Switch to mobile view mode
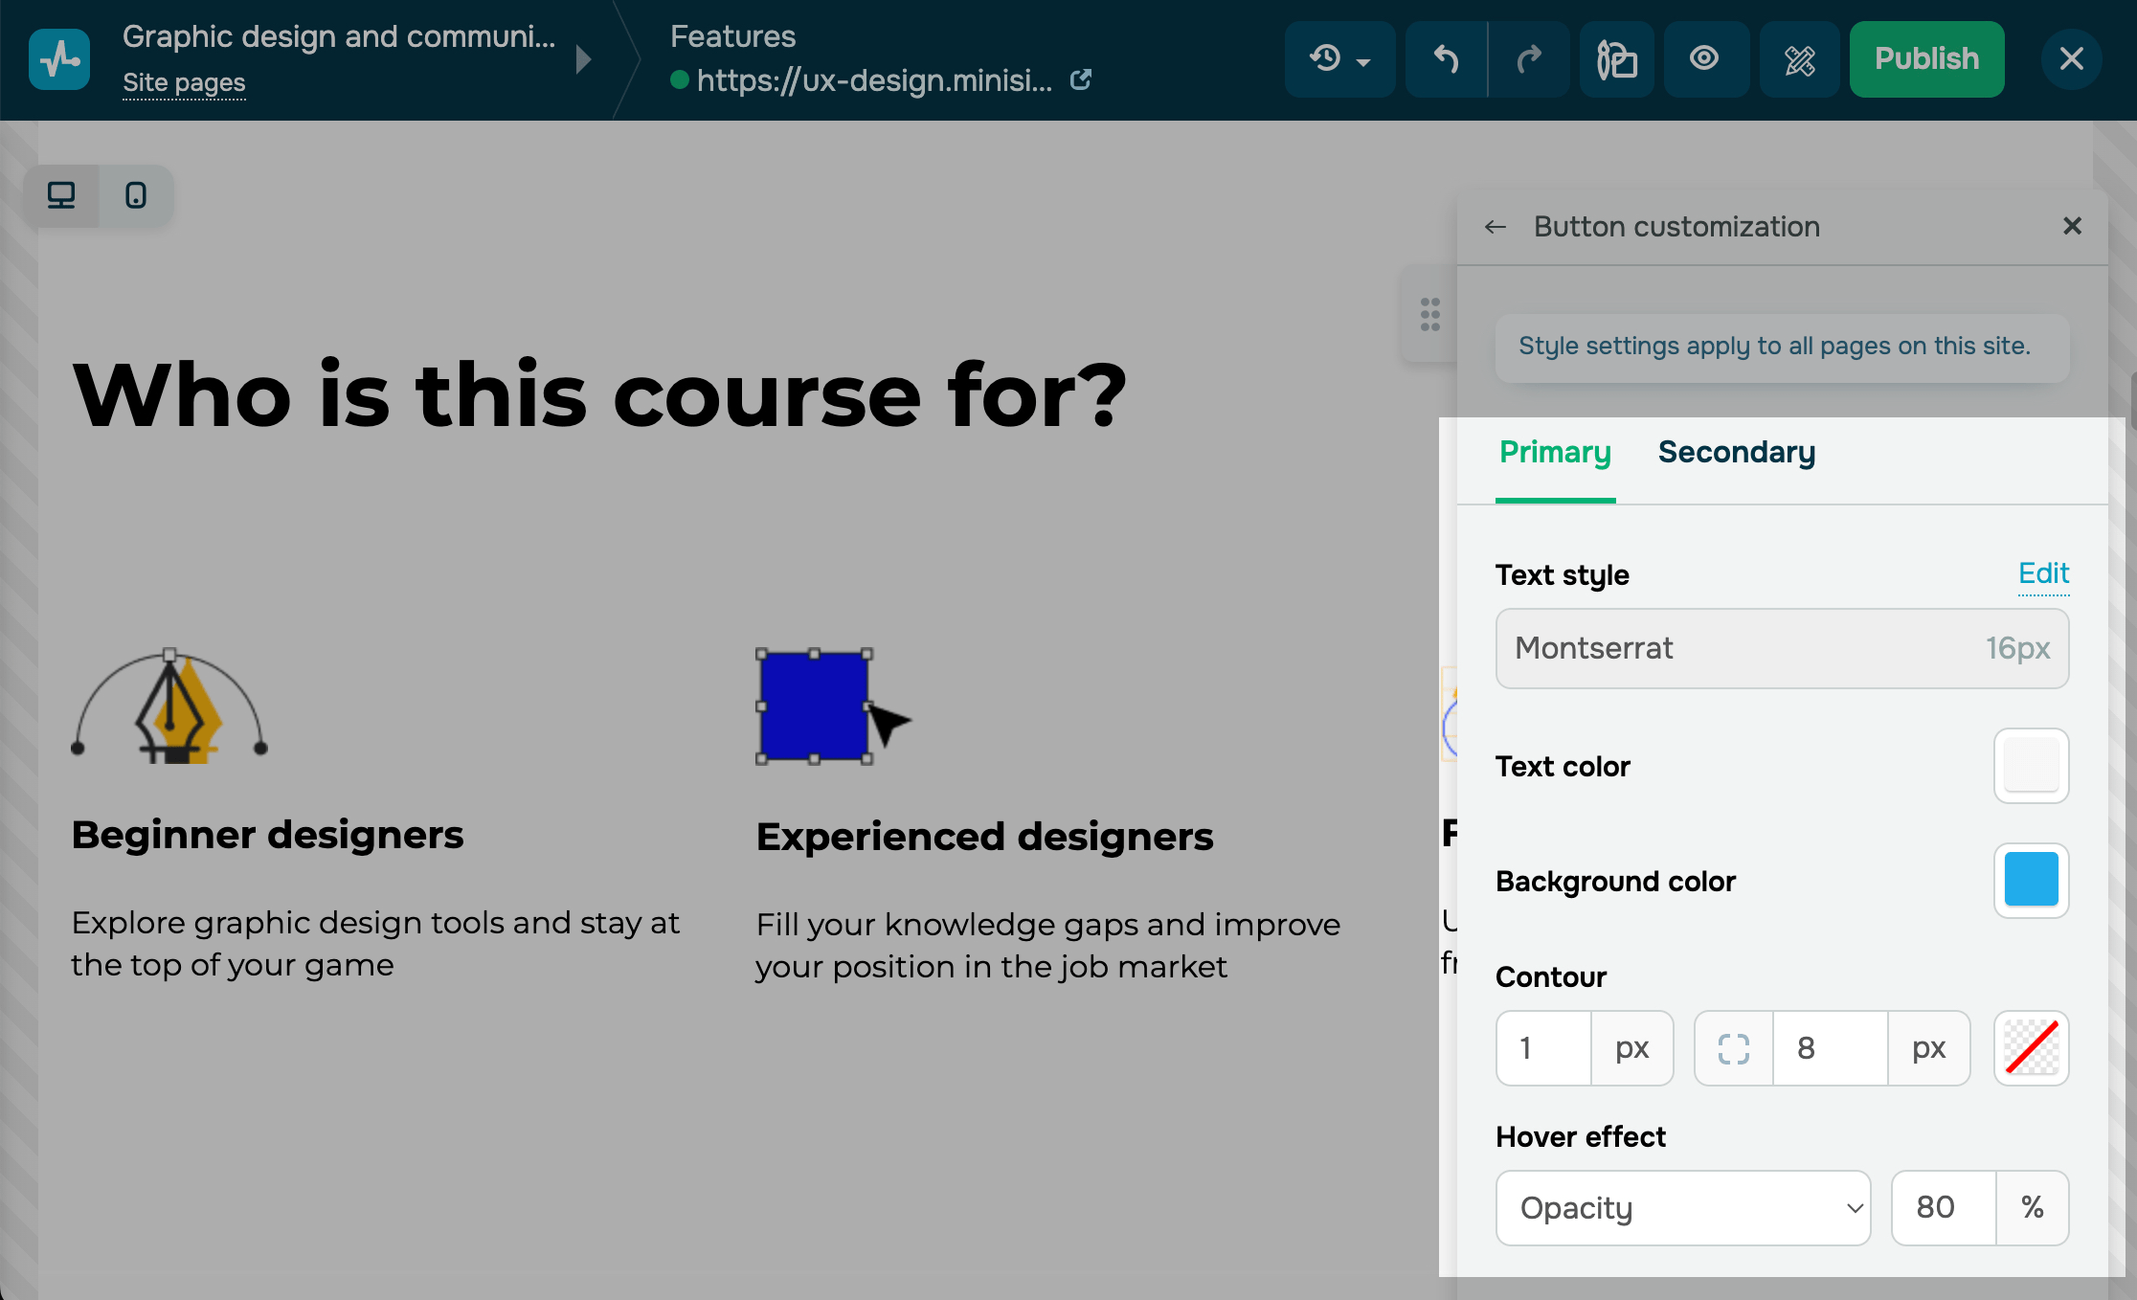The height and width of the screenshot is (1300, 2137). [x=136, y=195]
